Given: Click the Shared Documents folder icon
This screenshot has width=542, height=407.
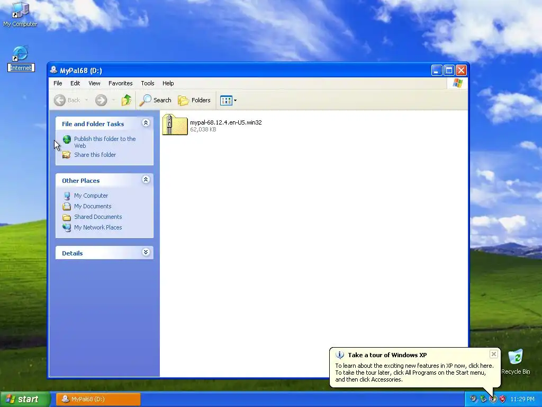Looking at the screenshot, I should coord(67,217).
